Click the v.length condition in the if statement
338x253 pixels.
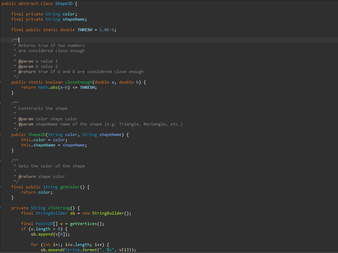40,229
